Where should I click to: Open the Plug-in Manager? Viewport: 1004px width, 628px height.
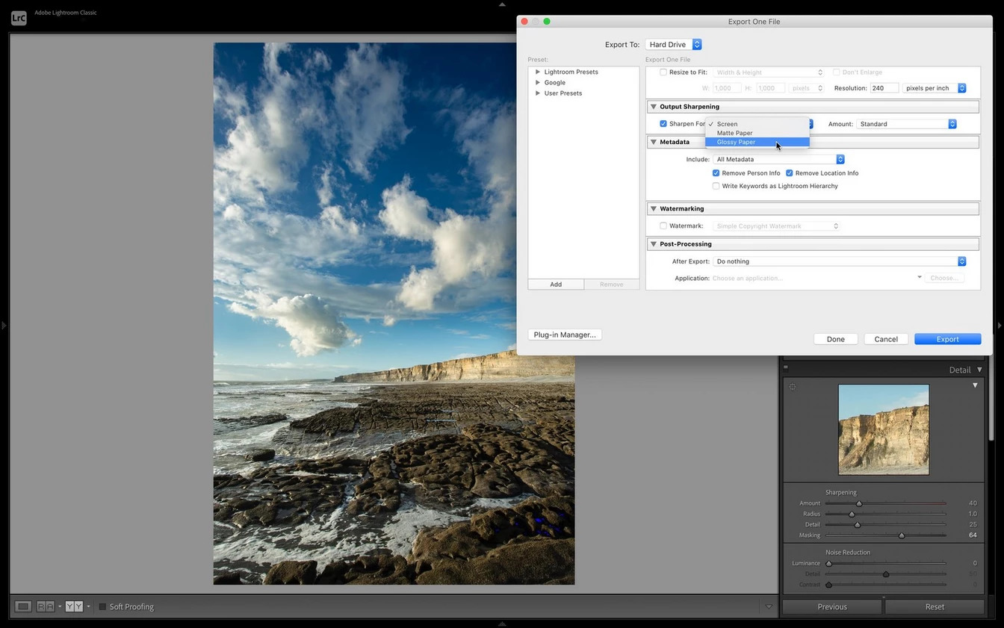point(565,335)
